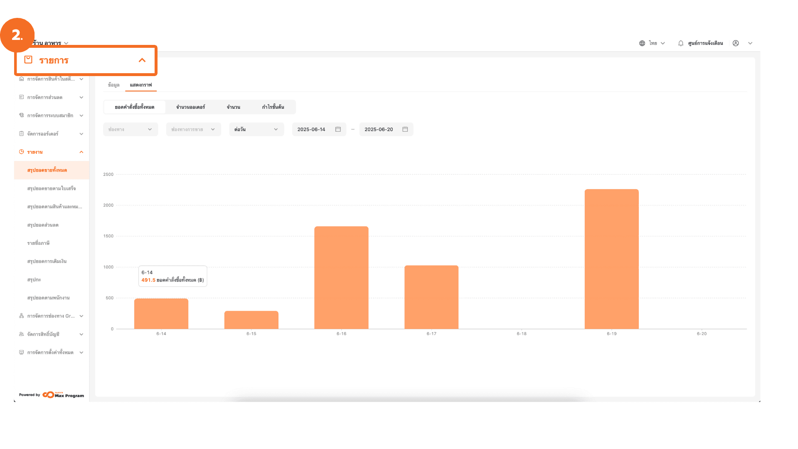Screen dimensions: 798x449
Task: Open end date 2025-06-20 calendar icon
Action: pos(405,129)
